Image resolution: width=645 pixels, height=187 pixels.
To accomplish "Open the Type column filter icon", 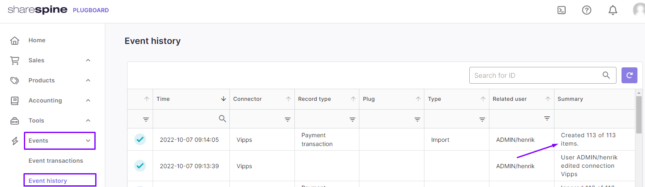I will click(x=482, y=119).
